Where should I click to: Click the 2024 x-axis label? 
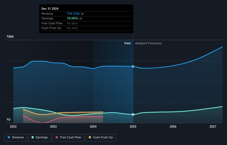(93, 127)
